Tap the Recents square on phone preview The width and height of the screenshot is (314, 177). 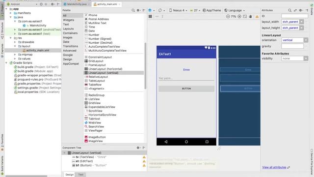coord(207,142)
